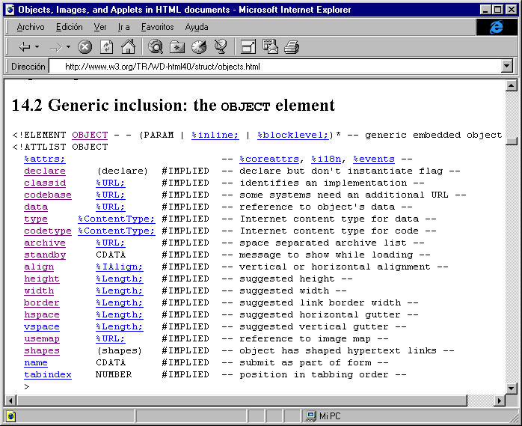522x426 pixels.
Task: Follow the archive attribute link
Action: point(45,243)
